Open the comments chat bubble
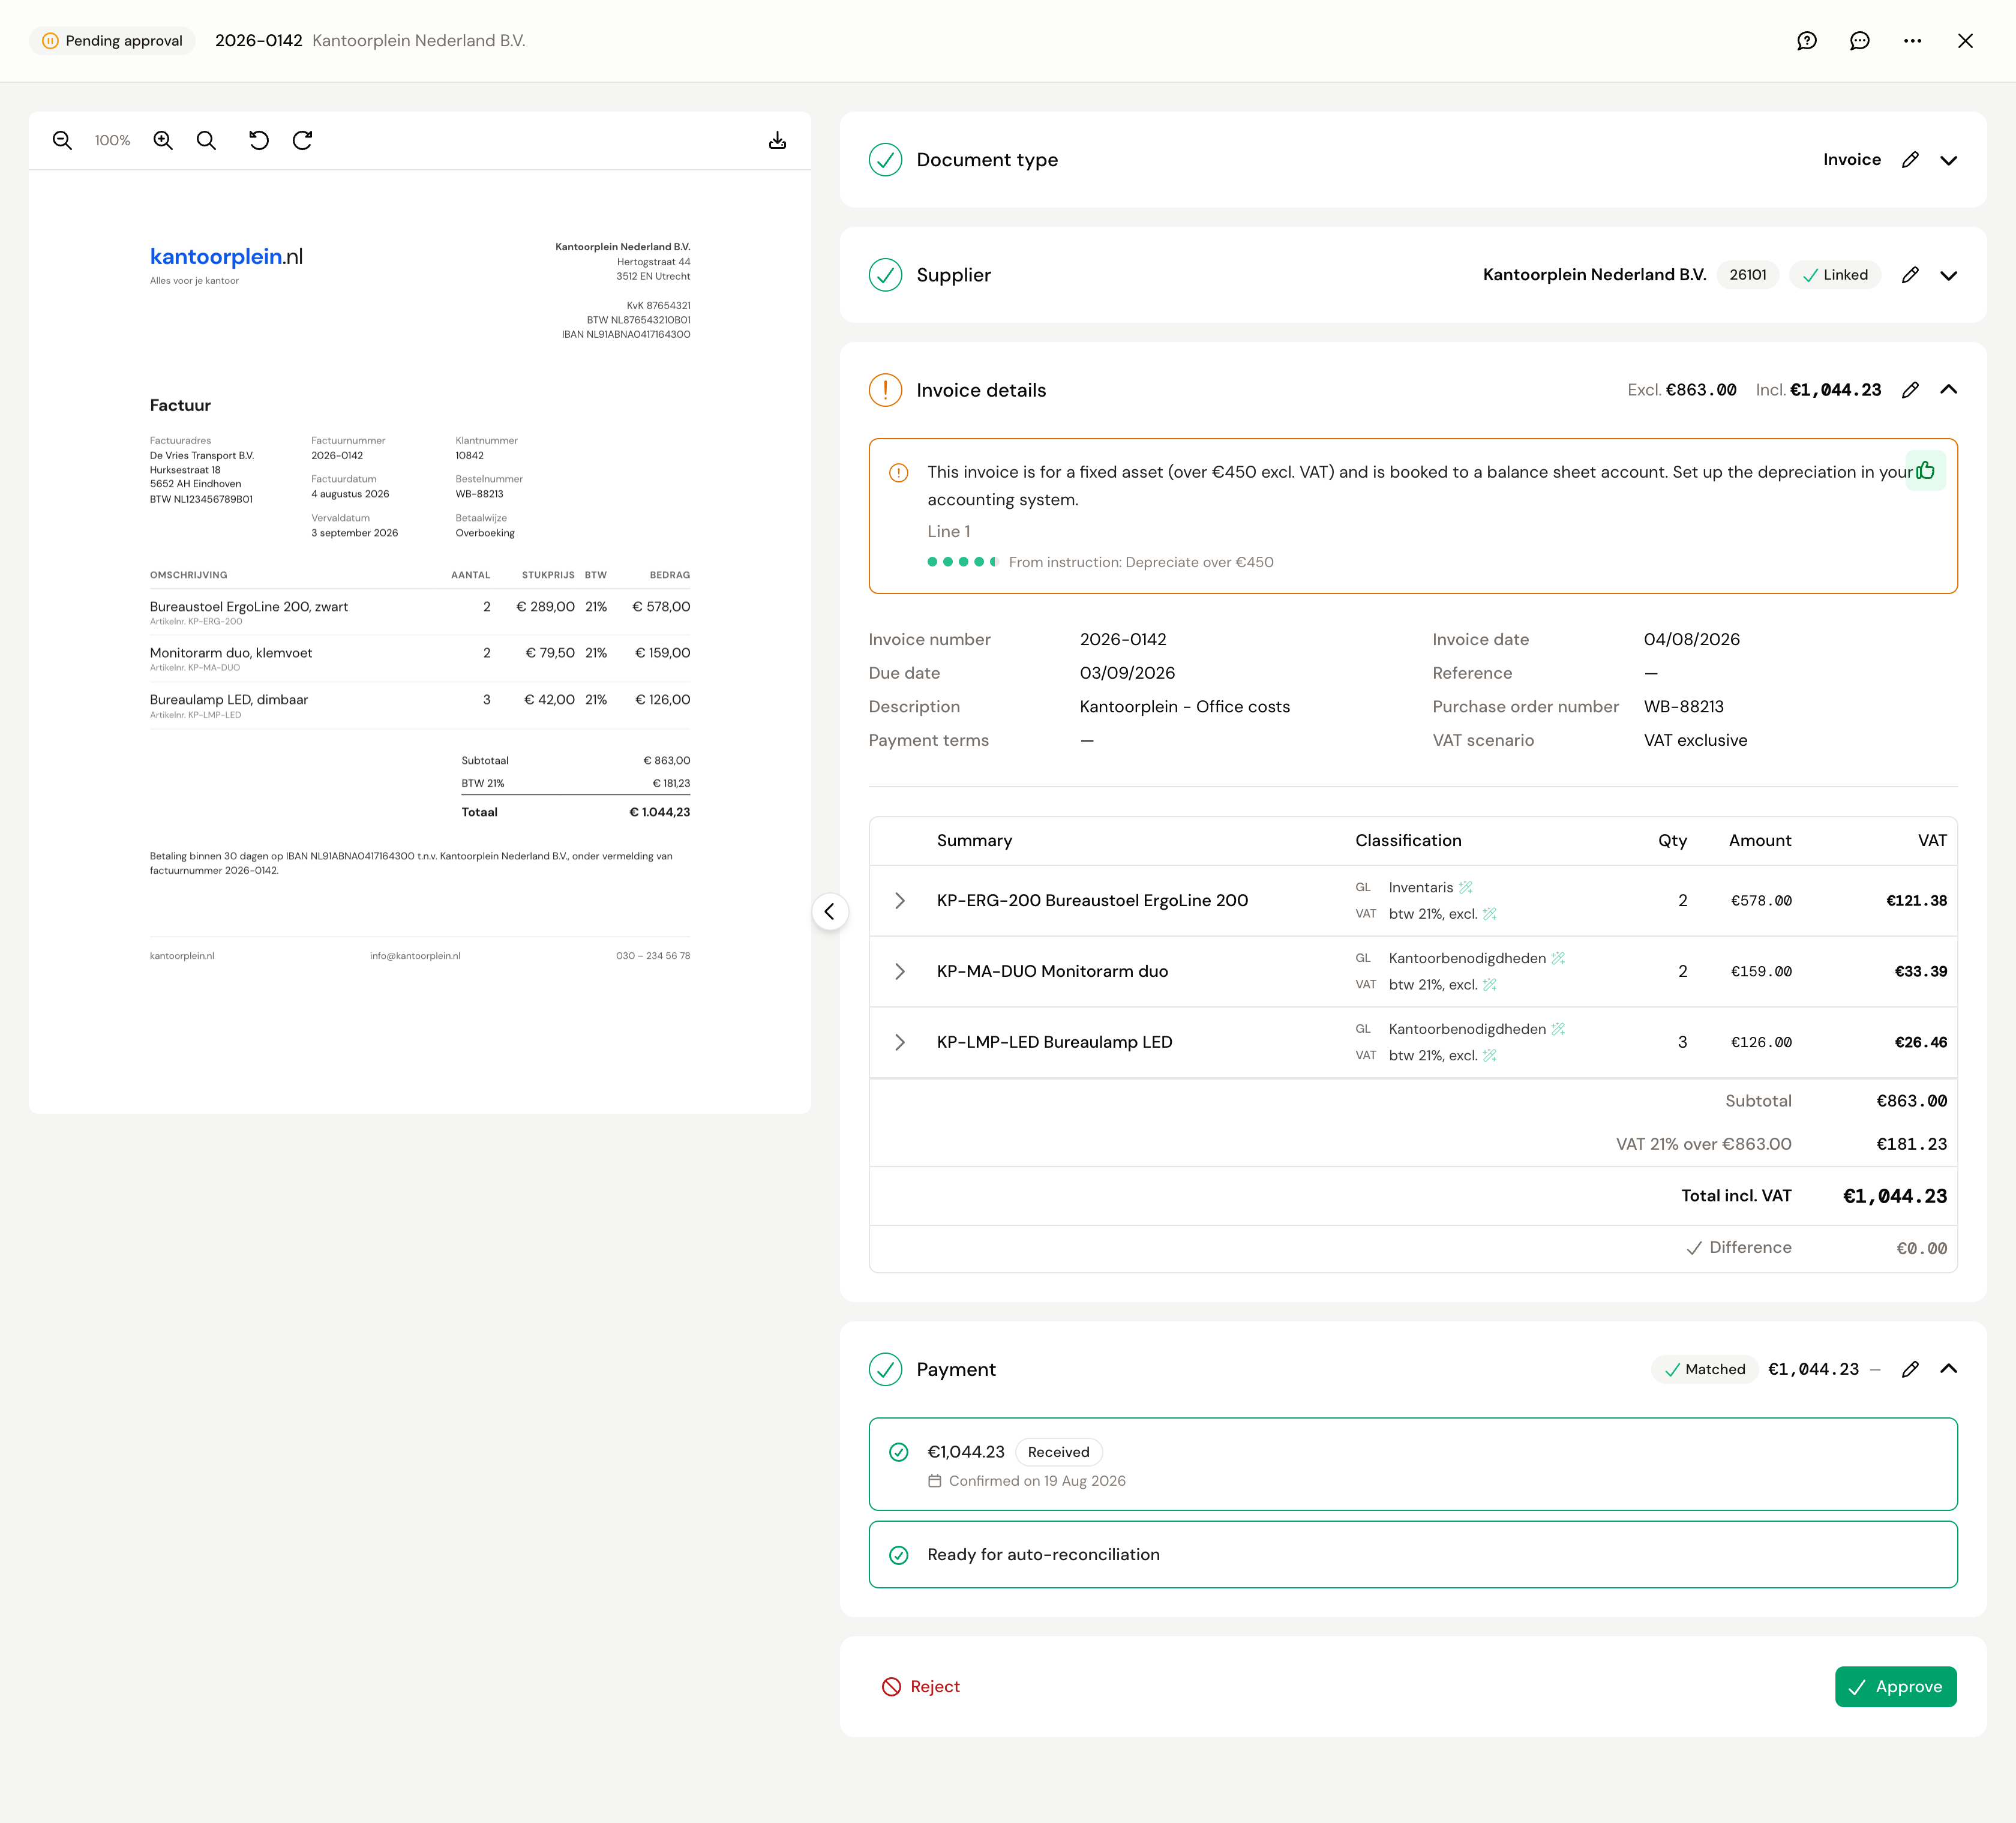 [1859, 41]
